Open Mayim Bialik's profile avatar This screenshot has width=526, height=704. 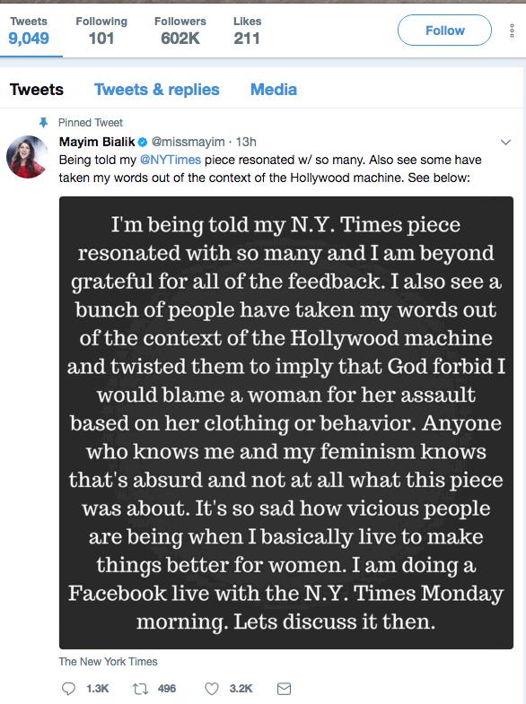27,157
